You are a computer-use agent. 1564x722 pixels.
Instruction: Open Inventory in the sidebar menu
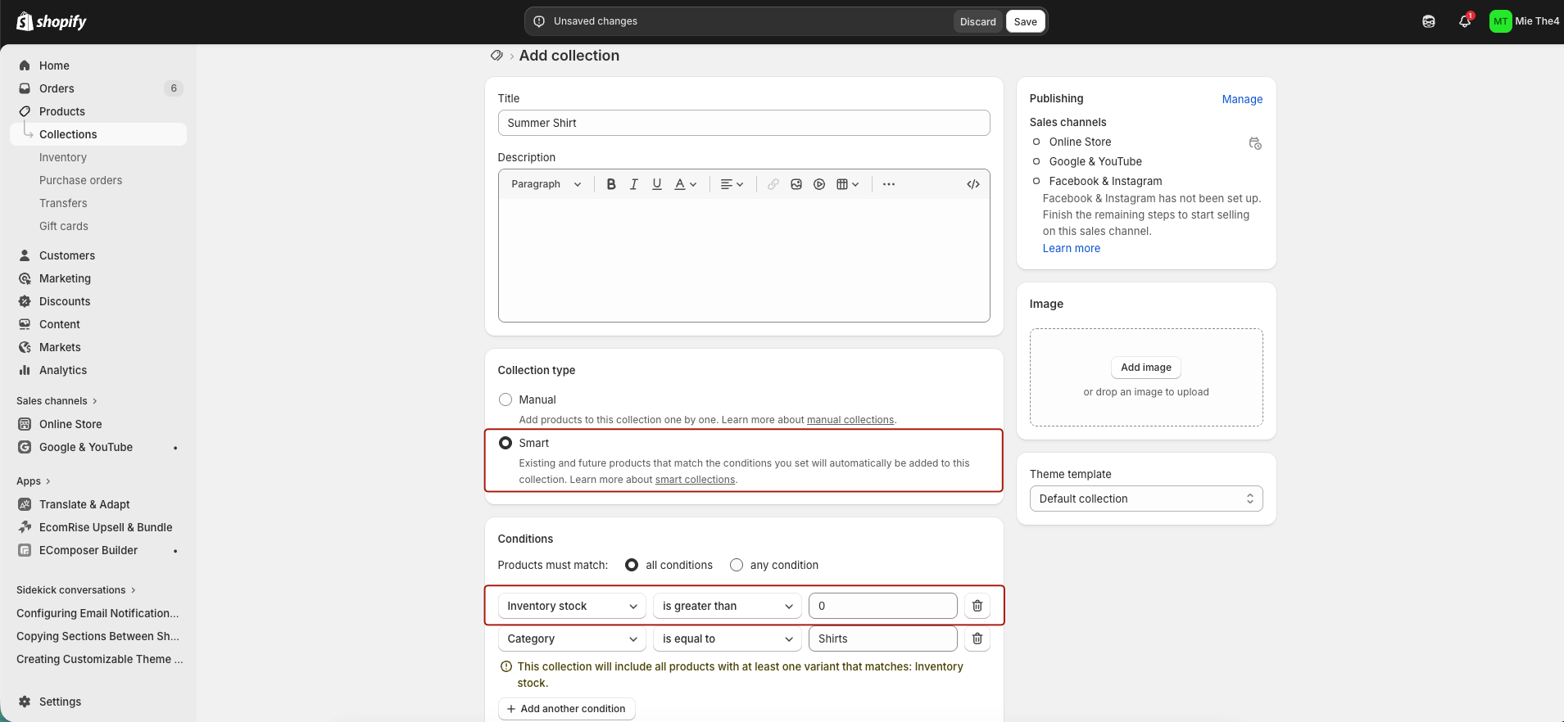click(63, 157)
